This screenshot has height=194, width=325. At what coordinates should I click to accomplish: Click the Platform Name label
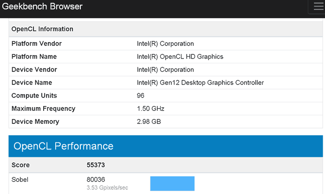click(x=34, y=57)
